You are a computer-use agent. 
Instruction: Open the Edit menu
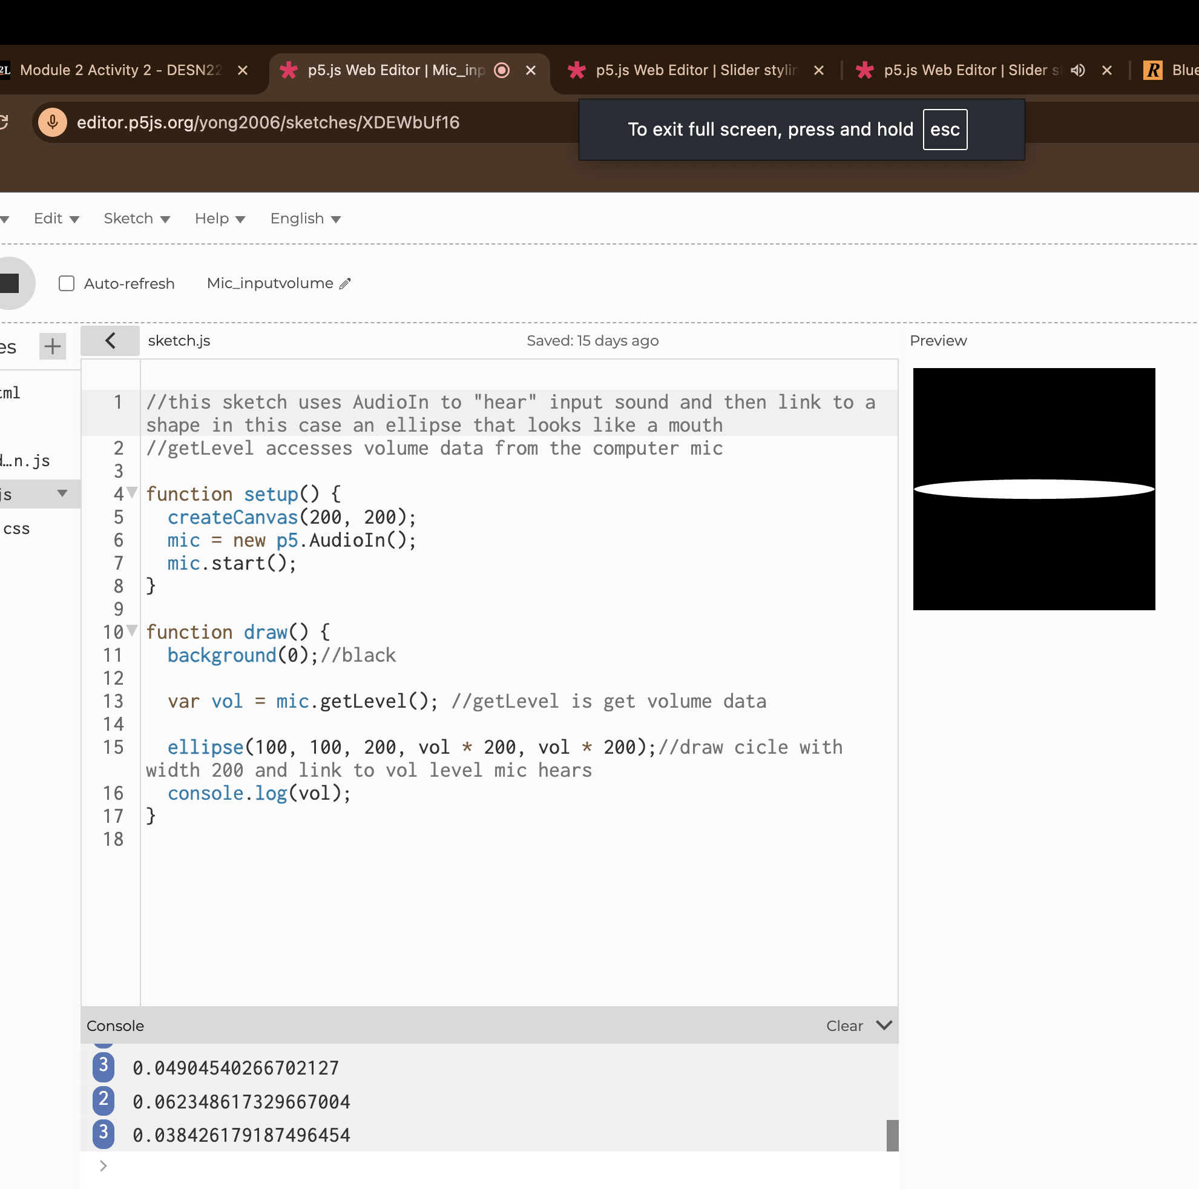[x=56, y=219]
